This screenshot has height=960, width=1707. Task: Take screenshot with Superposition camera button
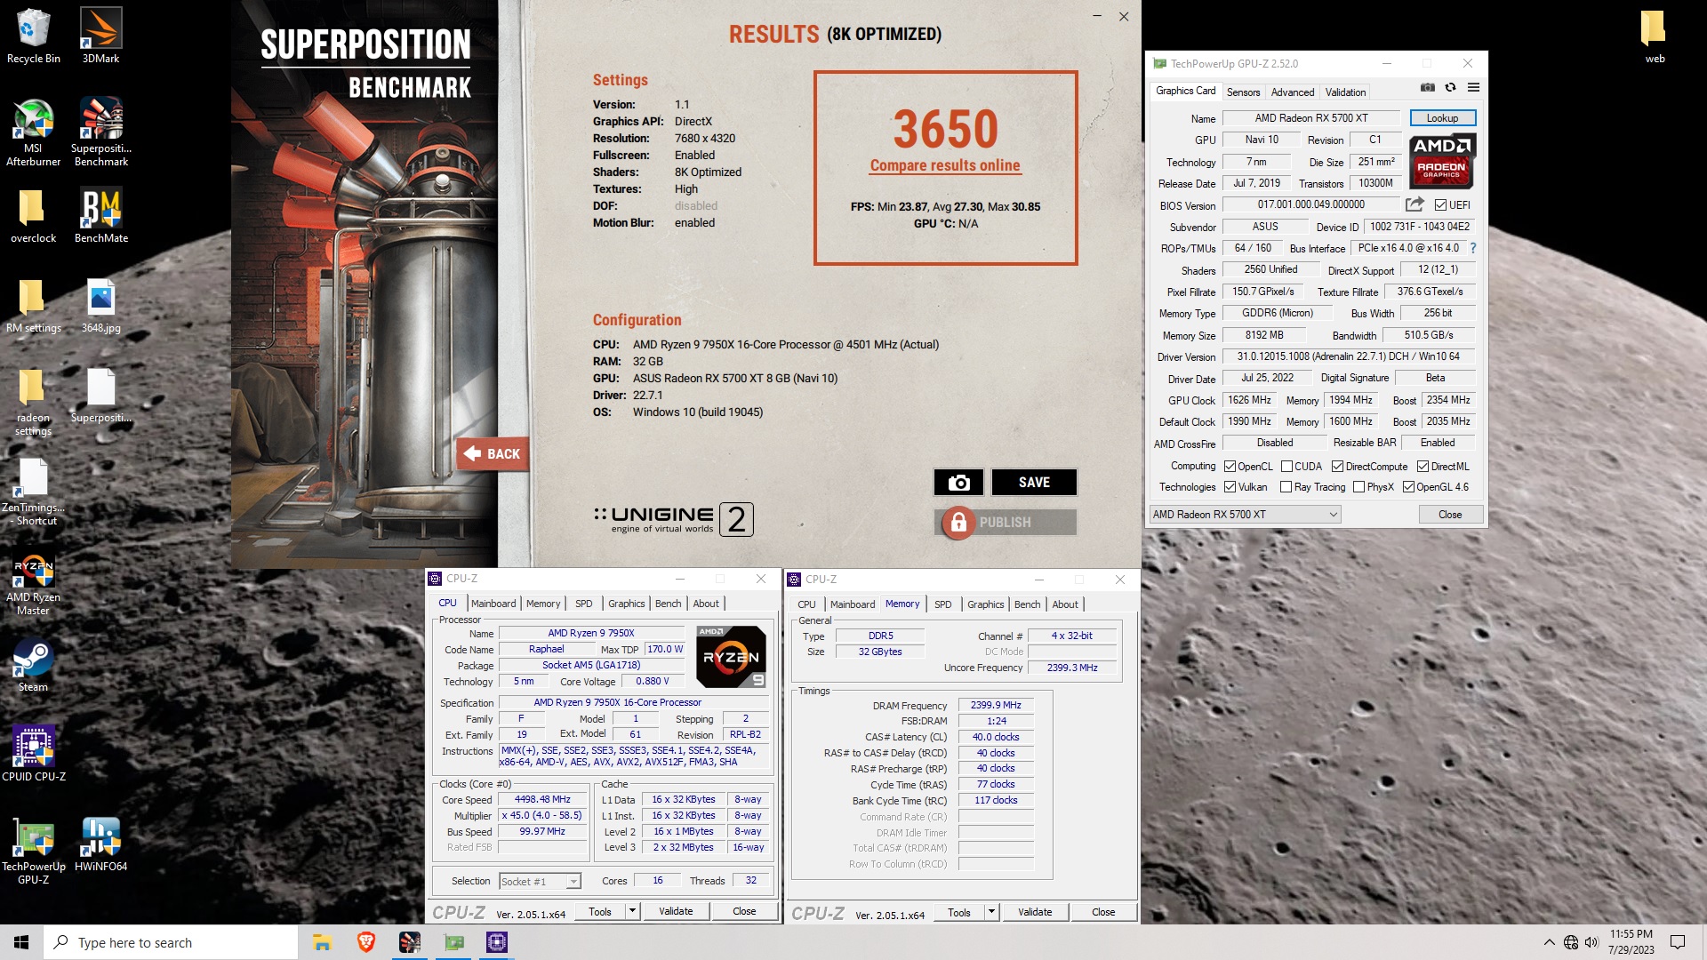(958, 482)
